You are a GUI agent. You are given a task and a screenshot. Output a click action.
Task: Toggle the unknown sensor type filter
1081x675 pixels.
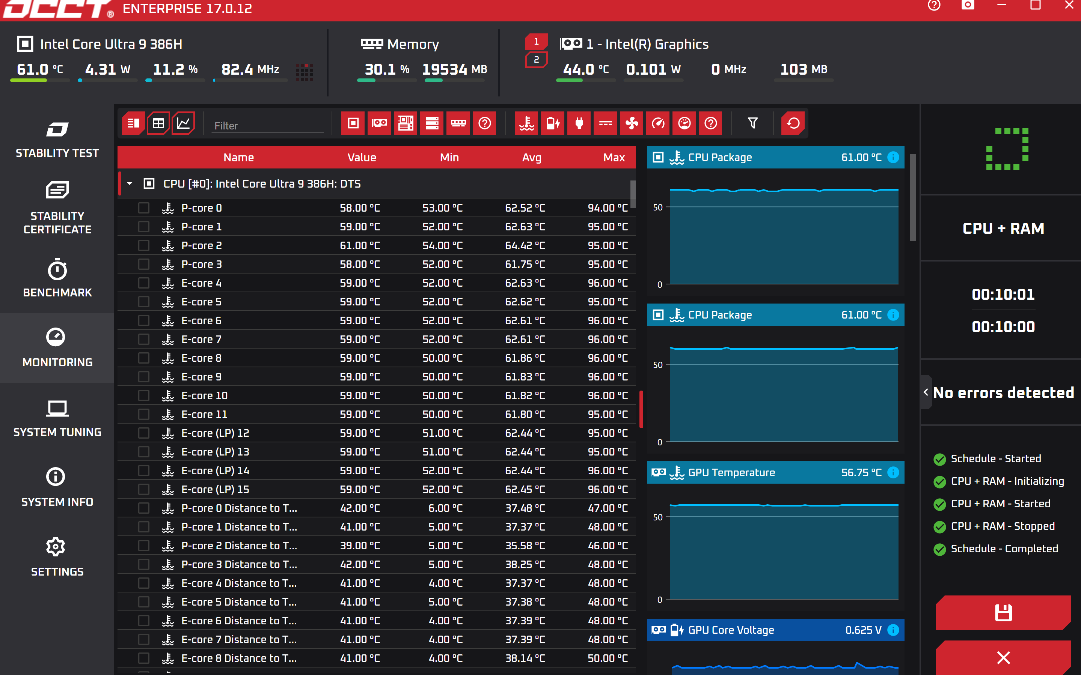pos(711,123)
